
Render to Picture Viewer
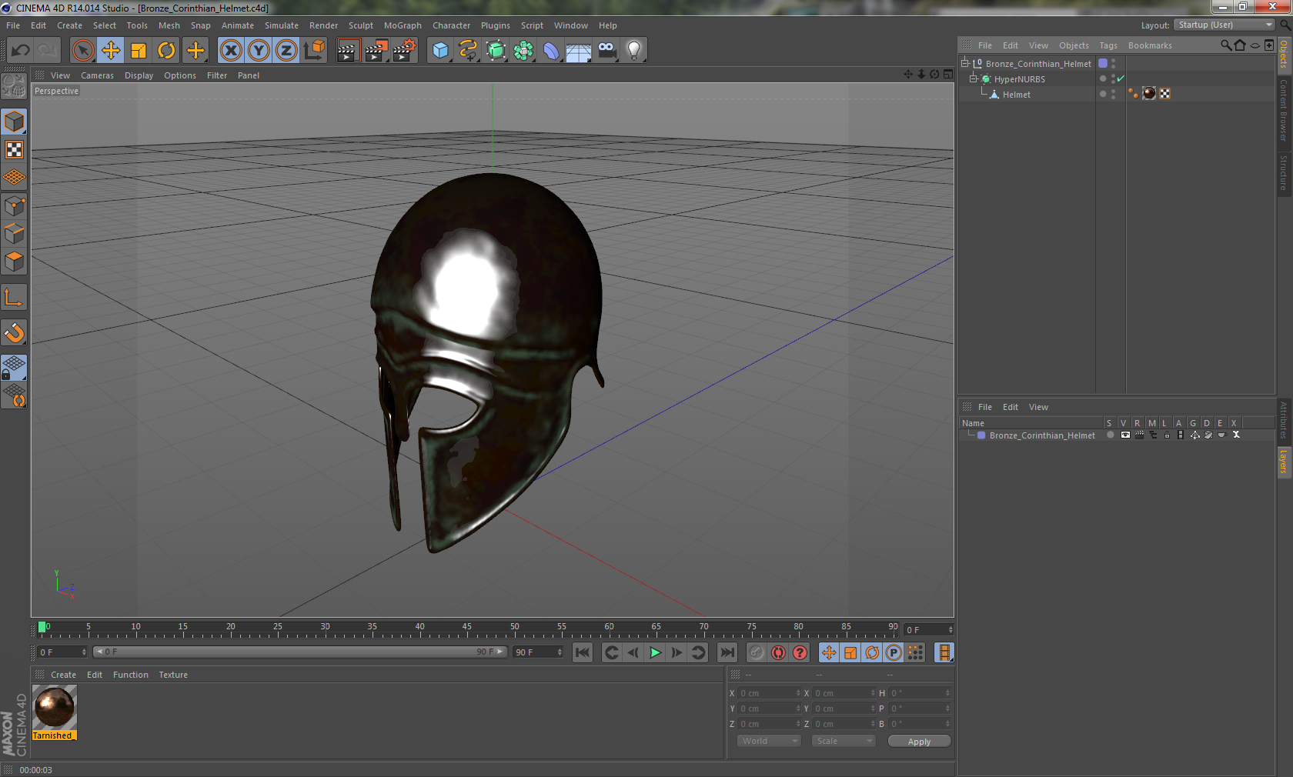click(376, 51)
